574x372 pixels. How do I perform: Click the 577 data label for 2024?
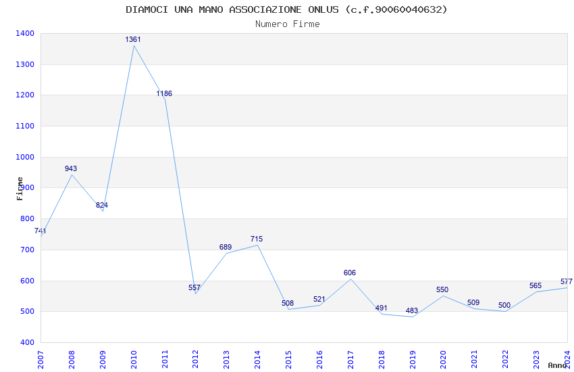coord(567,281)
